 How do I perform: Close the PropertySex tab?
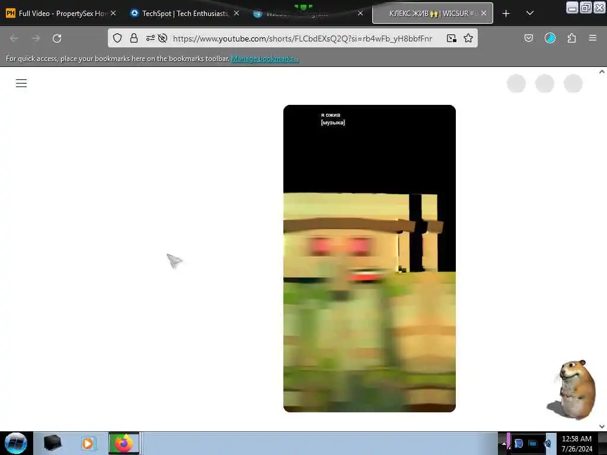(x=113, y=13)
